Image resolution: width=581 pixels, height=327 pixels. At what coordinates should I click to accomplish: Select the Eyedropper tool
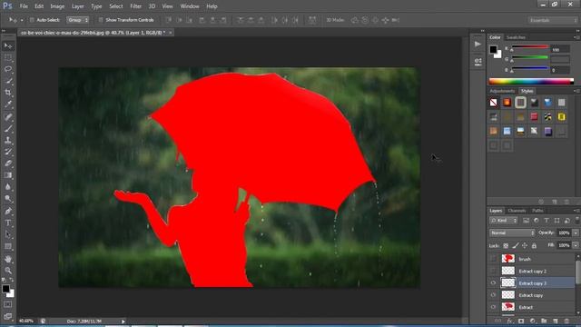click(x=8, y=104)
